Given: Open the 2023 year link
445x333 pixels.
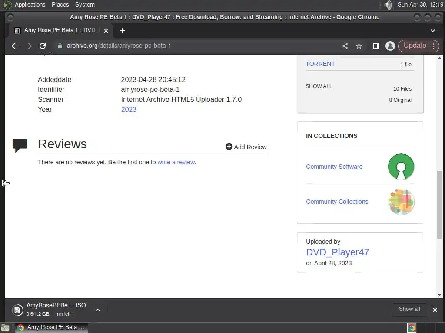Looking at the screenshot, I should click(129, 109).
